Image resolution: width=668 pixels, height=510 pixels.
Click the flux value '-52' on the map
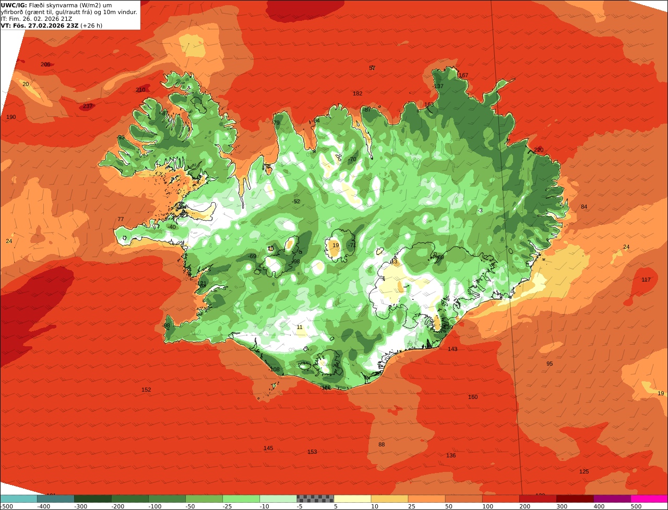pos(296,201)
